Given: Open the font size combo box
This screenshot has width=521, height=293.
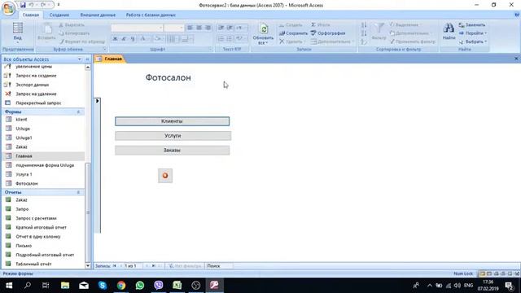Looking at the screenshot, I should [173, 28].
